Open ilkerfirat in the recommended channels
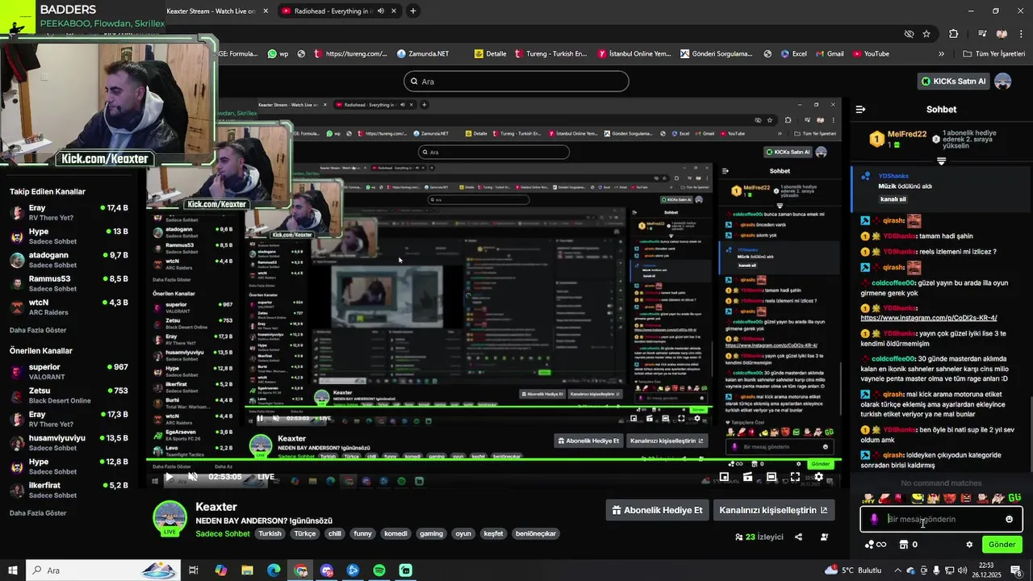Image resolution: width=1033 pixels, height=581 pixels. coord(69,490)
